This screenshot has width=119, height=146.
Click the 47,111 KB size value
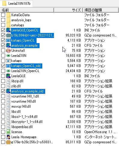click(x=73, y=127)
